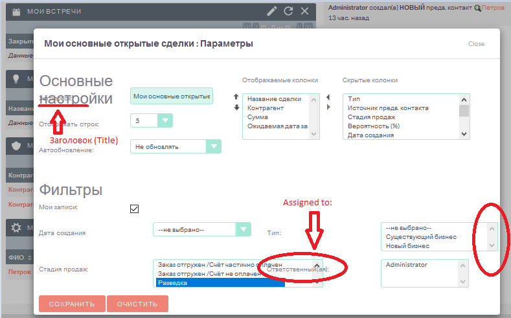Screen dimensions: 511x318
Task: Move selected displayed column up
Action: 236,97
